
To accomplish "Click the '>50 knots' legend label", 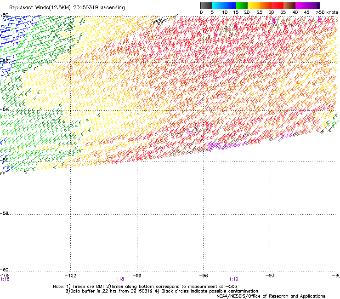I will point(327,12).
